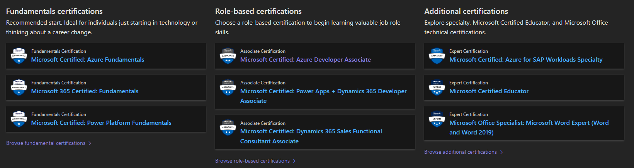
Task: Click 'Associate Certification' label above Azure Developer Associate
Action: tap(263, 51)
